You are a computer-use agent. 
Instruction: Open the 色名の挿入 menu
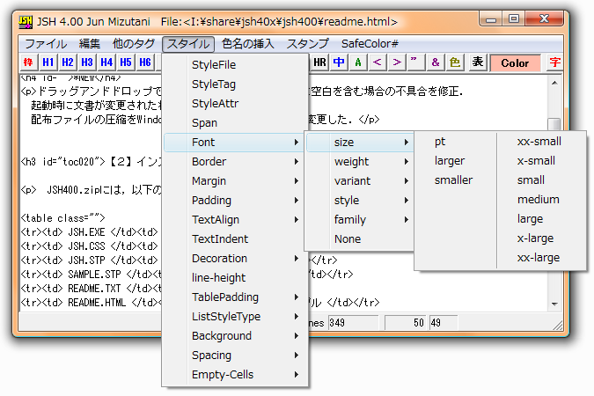pos(248,44)
